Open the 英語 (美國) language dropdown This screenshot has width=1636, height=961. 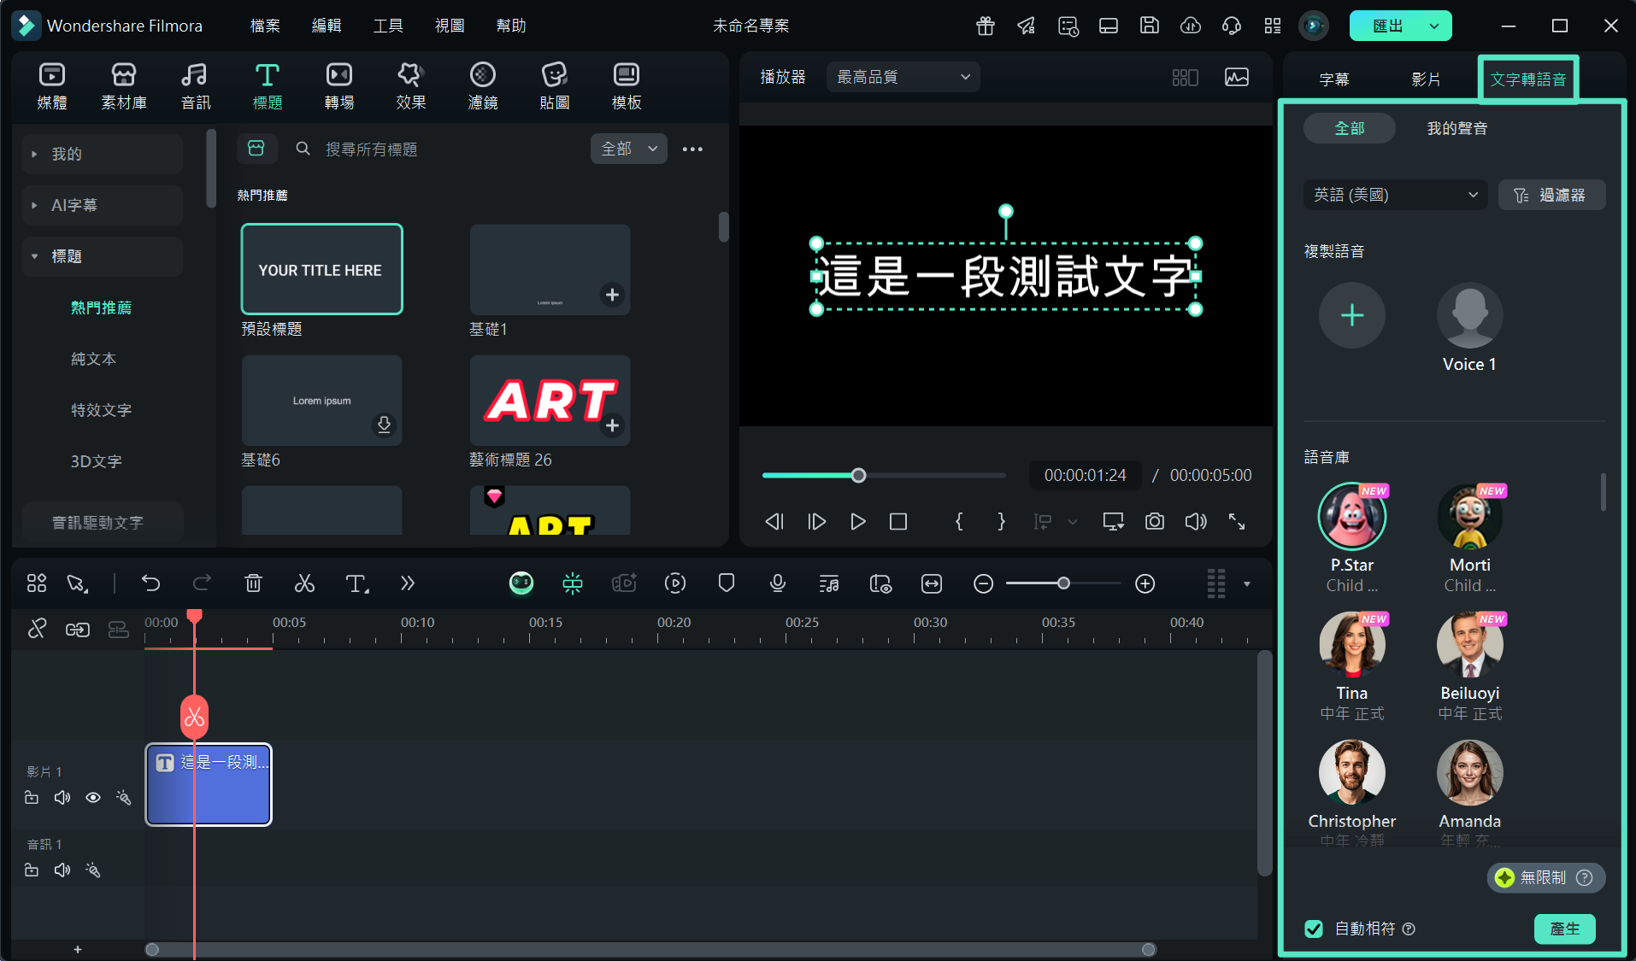click(1395, 195)
